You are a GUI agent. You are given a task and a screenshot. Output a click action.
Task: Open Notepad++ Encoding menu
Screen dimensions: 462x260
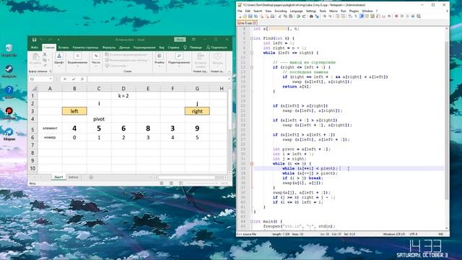pyautogui.click(x=281, y=11)
